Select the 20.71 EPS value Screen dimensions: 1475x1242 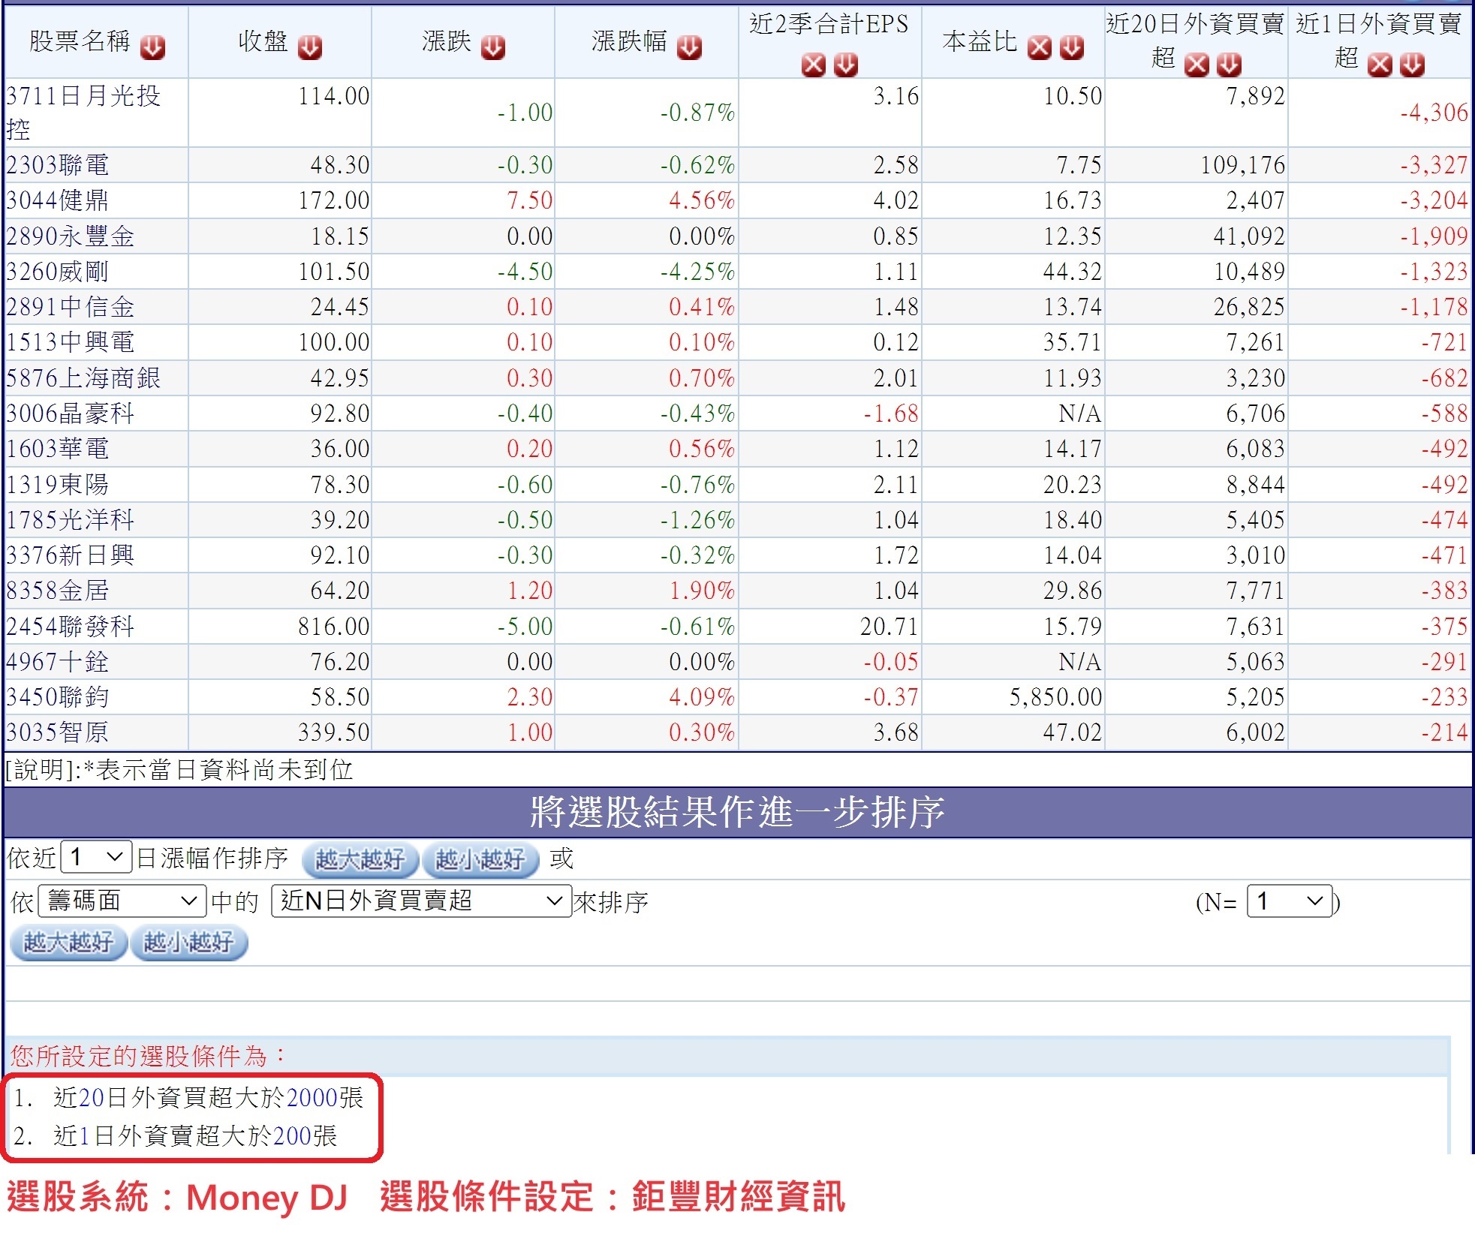coord(889,627)
